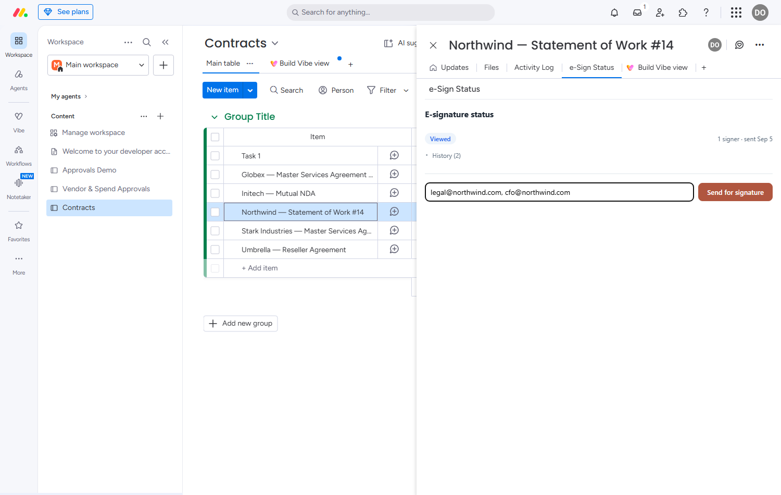Focus the Search for anything bar
Image resolution: width=781 pixels, height=495 pixels.
[391, 13]
